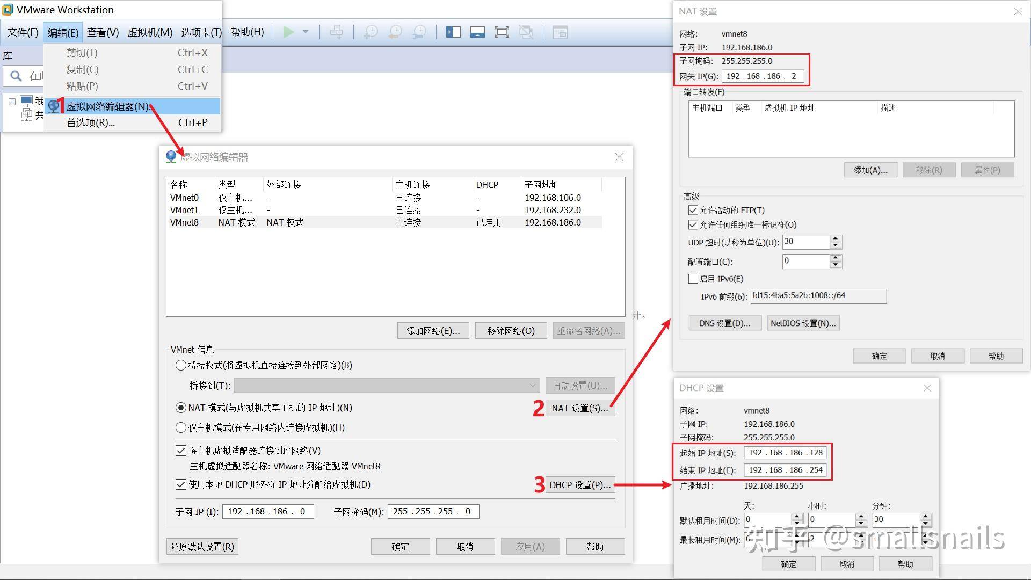Increase the 配置端口 value with up arrow
Screen dimensions: 1031x580
coord(835,258)
